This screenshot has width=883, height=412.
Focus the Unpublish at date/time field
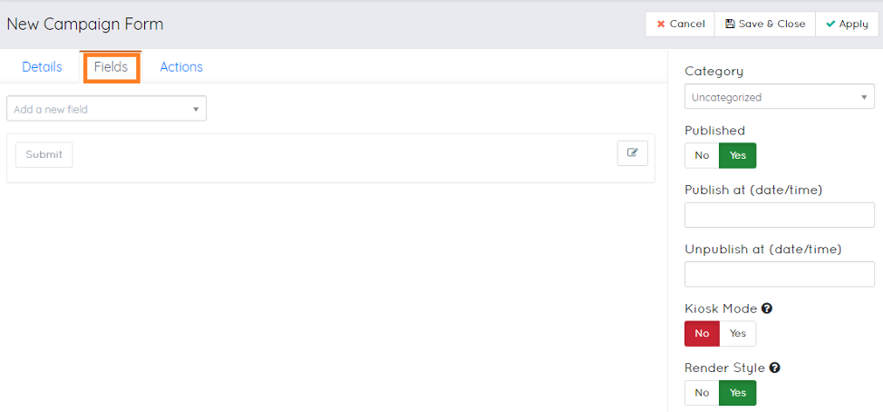[779, 274]
